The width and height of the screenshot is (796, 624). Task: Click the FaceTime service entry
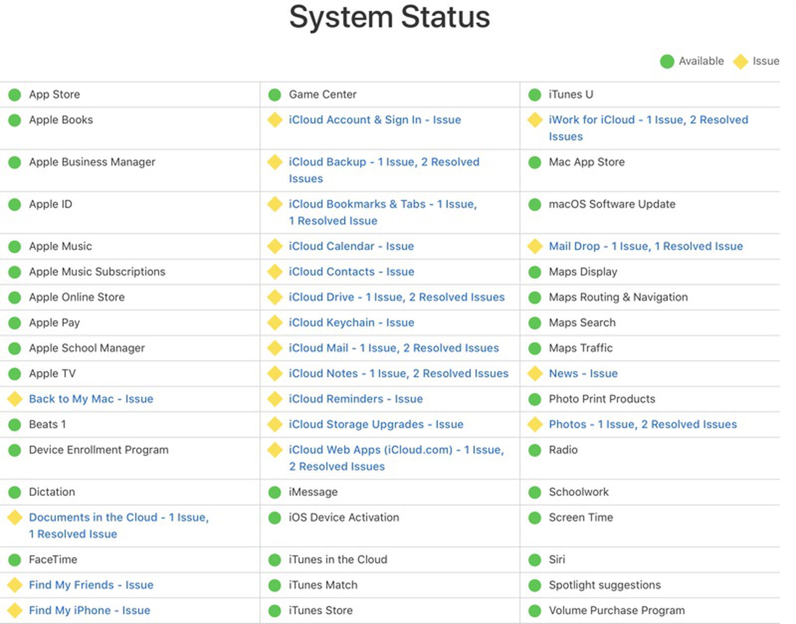coord(53,559)
